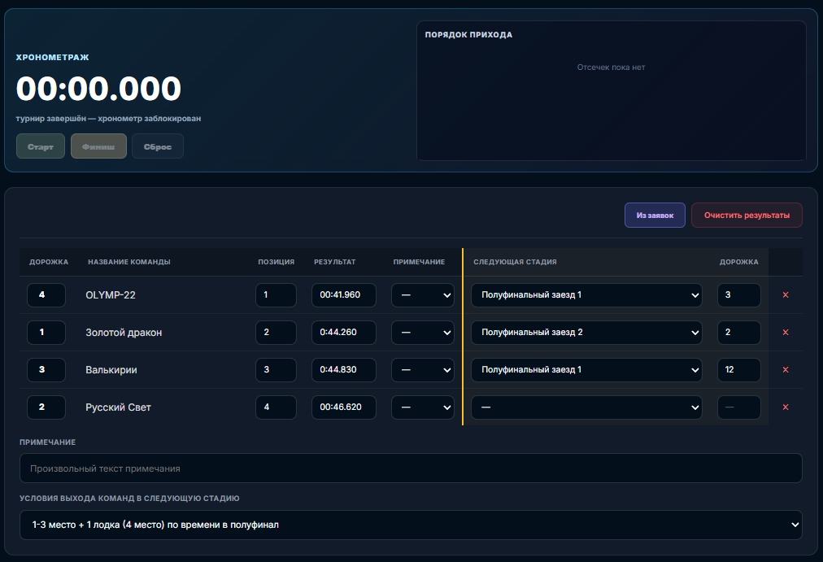823x562 pixels.
Task: Edit the position field for OLYMP-22
Action: coord(276,295)
